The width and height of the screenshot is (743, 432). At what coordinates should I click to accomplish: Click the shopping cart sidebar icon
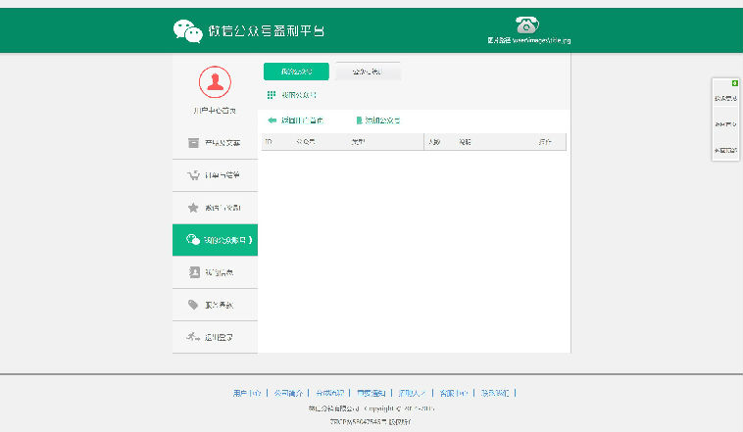pos(193,175)
